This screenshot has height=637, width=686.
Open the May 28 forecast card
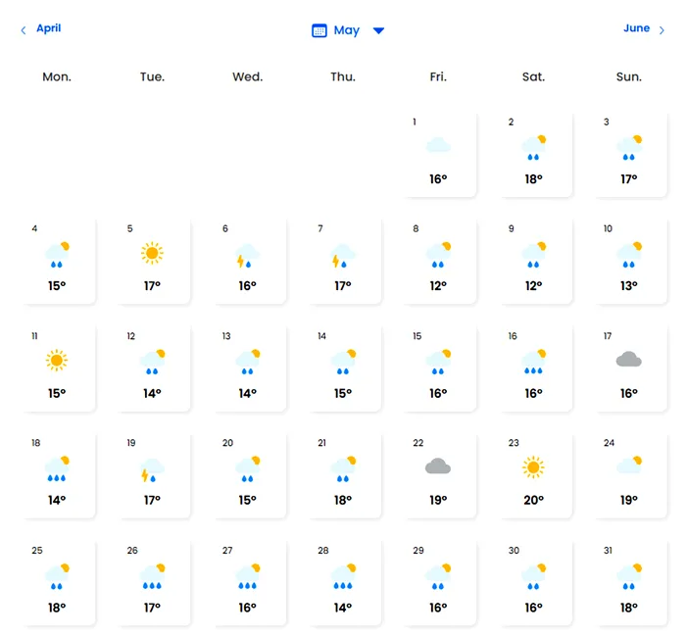pyautogui.click(x=342, y=582)
